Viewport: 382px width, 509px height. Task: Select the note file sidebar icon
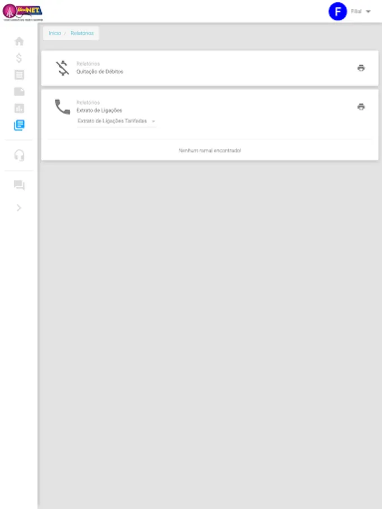click(19, 92)
